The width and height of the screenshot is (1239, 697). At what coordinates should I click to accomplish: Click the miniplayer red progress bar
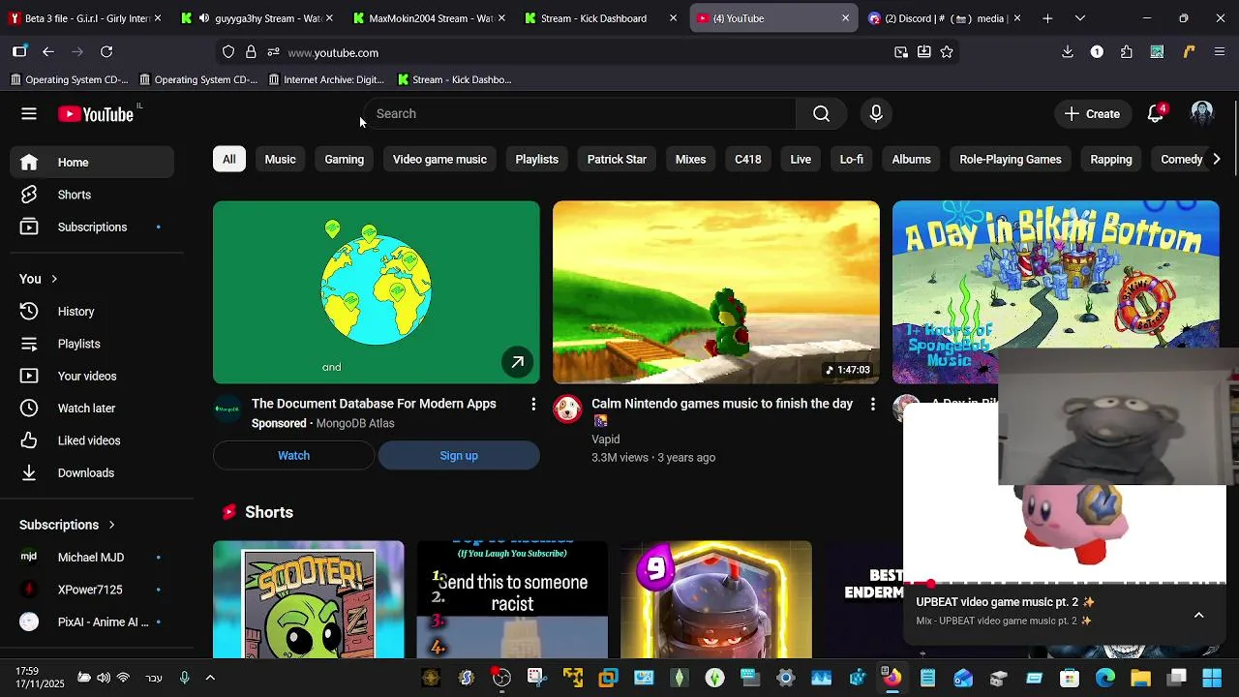[x=1065, y=583]
